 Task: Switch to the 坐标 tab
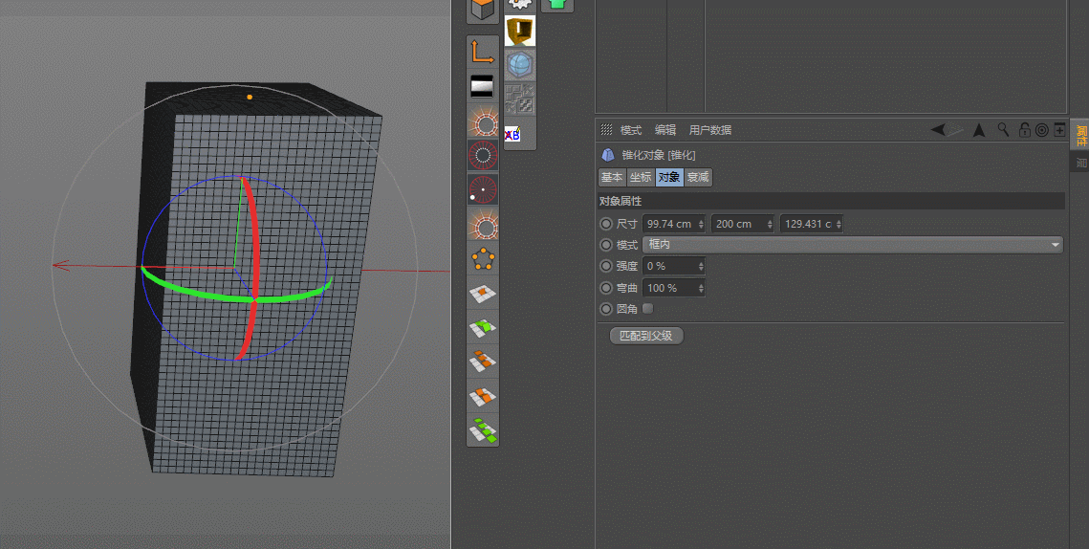[x=641, y=177]
